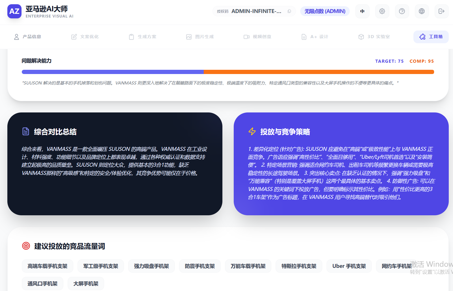Open the 视频创意 tab
This screenshot has width=453, height=291.
[257, 37]
